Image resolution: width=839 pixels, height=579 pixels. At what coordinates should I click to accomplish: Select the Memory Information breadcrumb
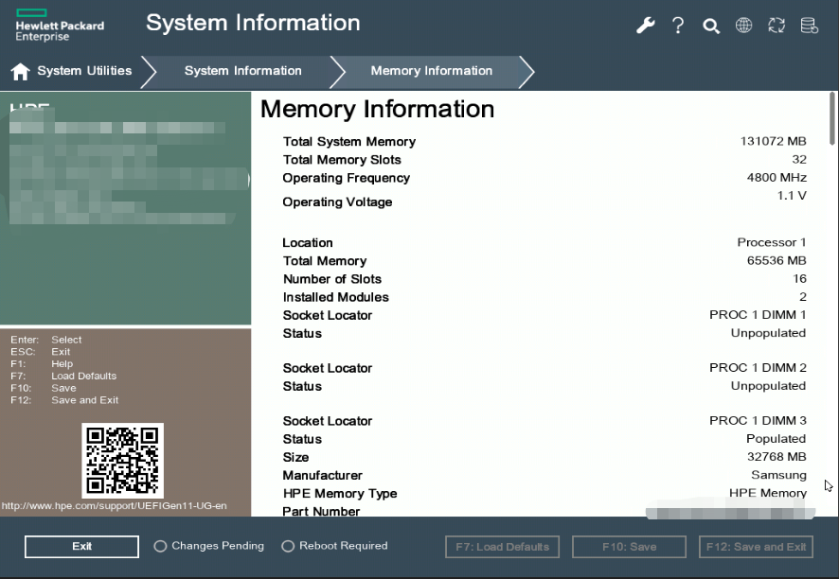(431, 71)
